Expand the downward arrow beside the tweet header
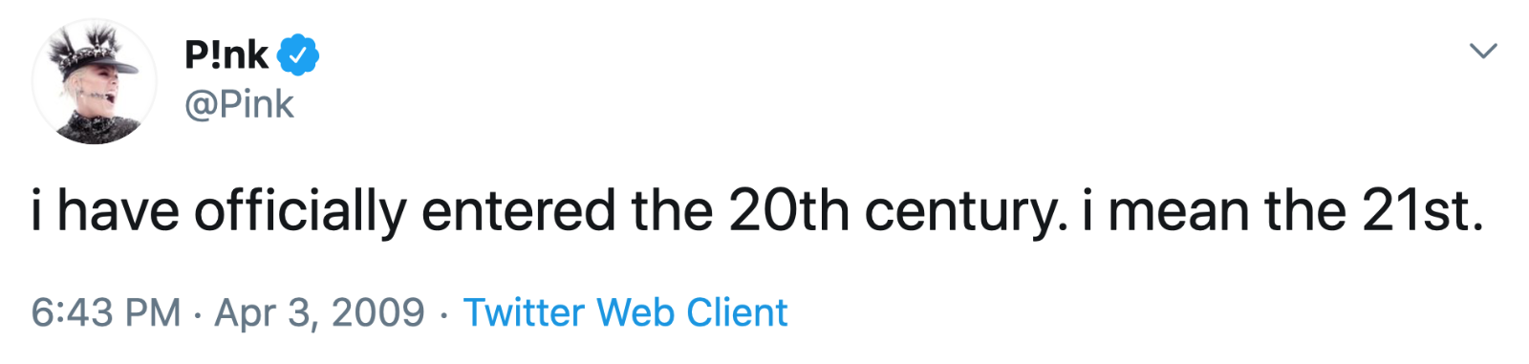This screenshot has width=1529, height=364. click(x=1482, y=51)
